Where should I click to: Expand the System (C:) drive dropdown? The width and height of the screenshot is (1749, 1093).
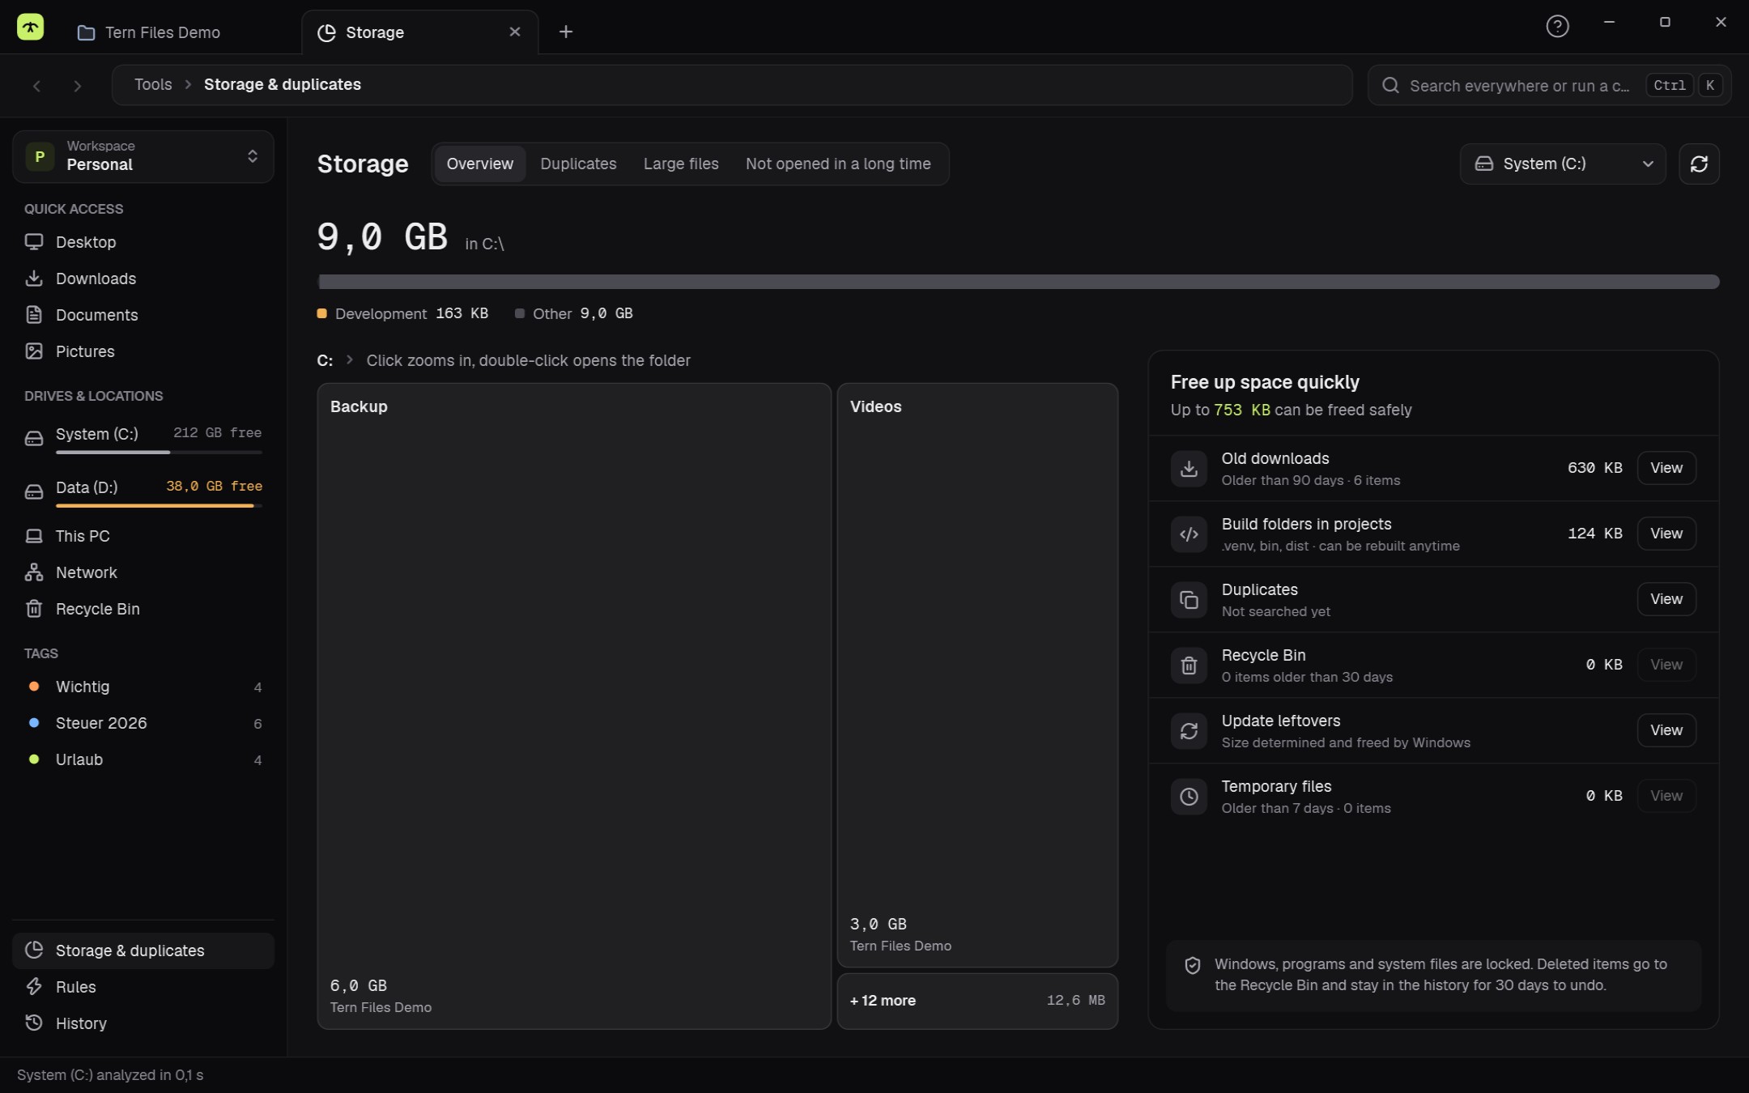(x=1563, y=164)
